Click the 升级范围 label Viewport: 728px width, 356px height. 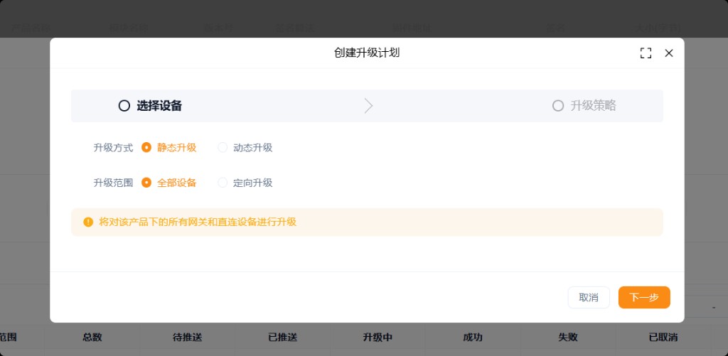pyautogui.click(x=113, y=183)
